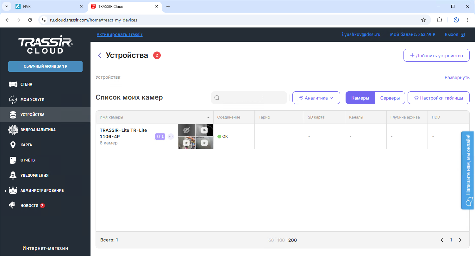This screenshot has height=256, width=475.
Task: Open a new browser tab
Action: coord(168,6)
